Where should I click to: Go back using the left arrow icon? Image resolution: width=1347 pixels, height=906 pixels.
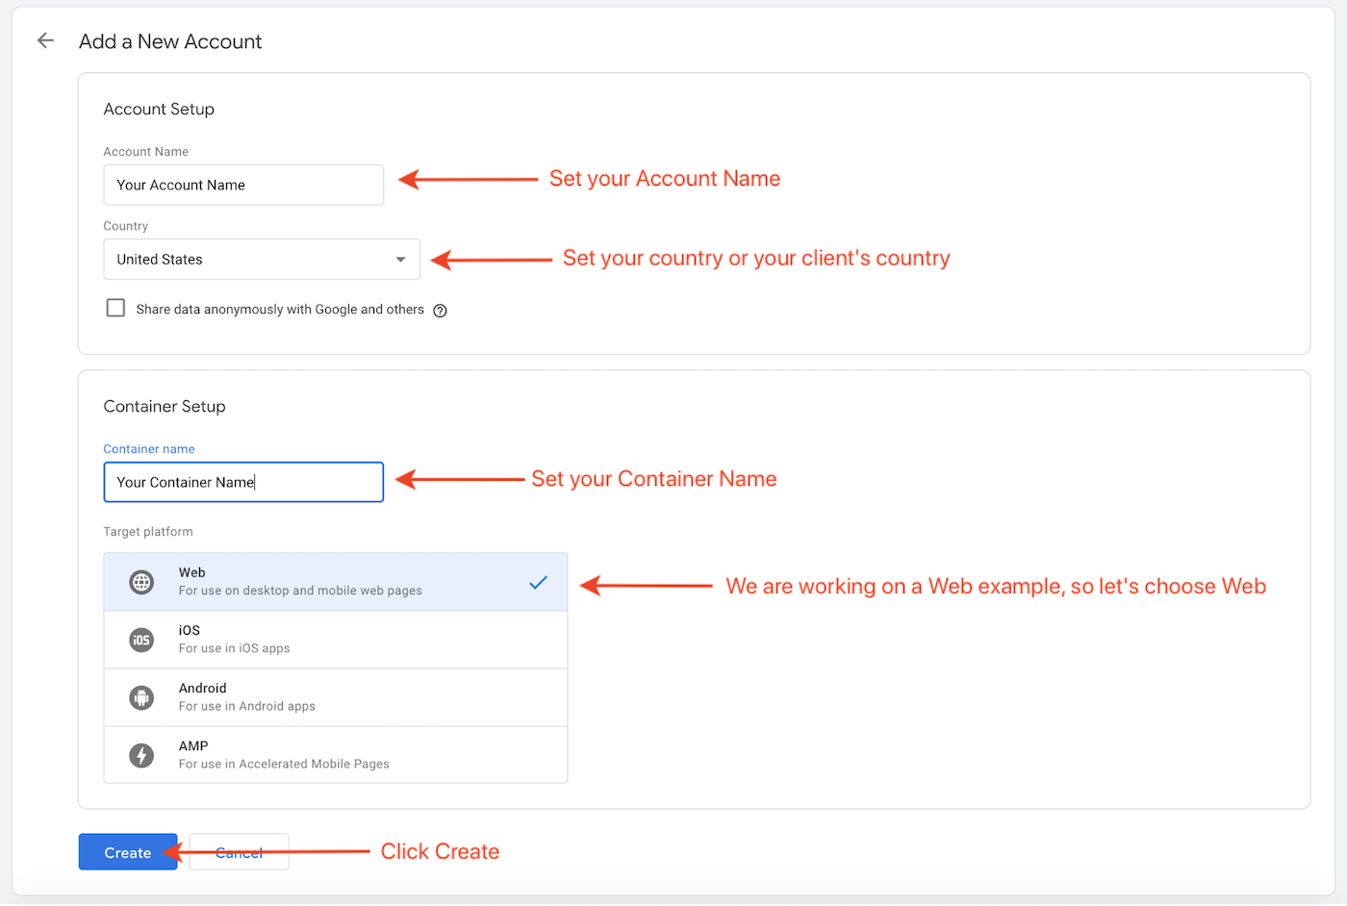pos(45,40)
